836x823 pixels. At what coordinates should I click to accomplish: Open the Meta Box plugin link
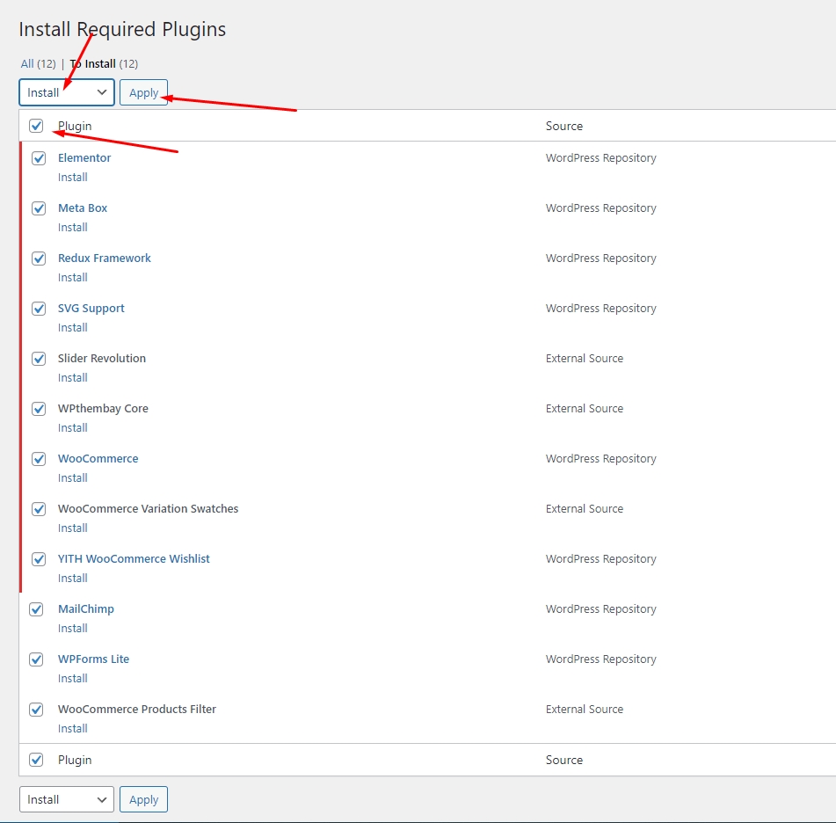point(83,208)
